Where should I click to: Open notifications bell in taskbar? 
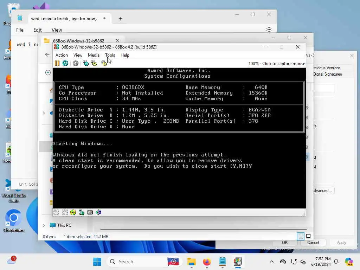[x=336, y=262]
